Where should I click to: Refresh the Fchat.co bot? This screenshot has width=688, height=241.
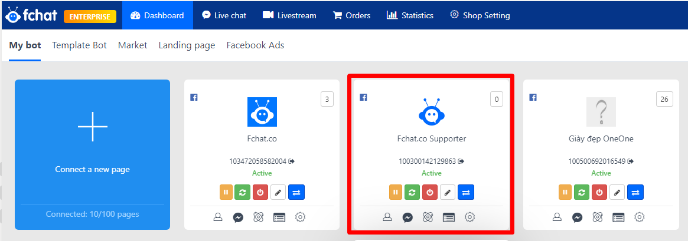pos(242,192)
